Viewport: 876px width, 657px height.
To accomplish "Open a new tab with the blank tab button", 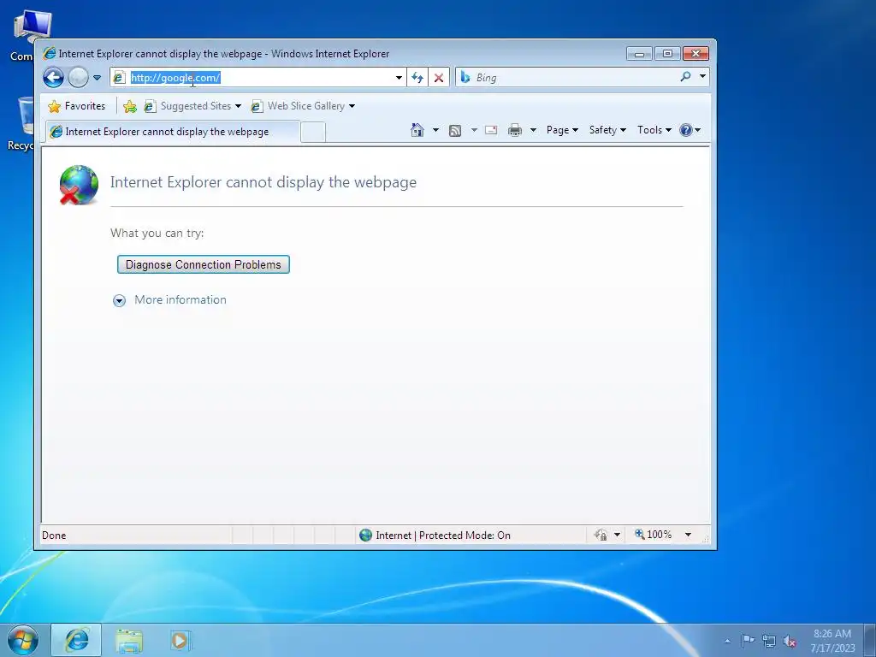I will pos(313,133).
